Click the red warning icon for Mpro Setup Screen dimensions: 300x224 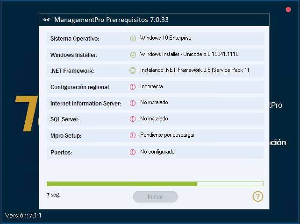133,135
